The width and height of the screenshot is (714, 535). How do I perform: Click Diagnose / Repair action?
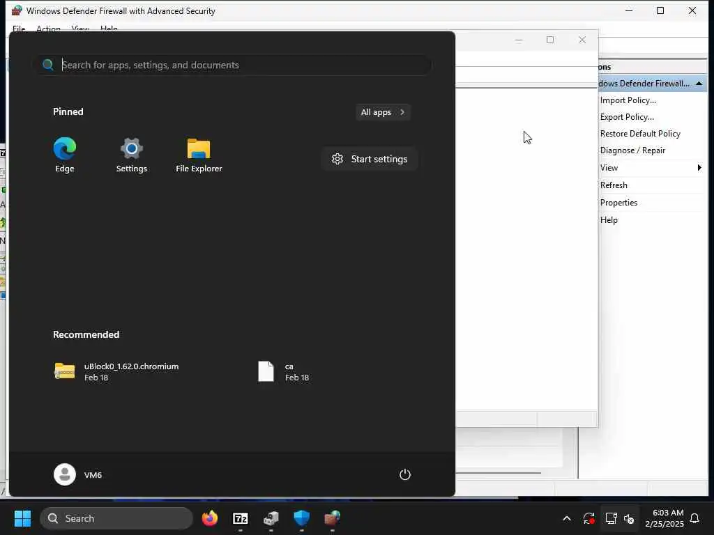632,150
